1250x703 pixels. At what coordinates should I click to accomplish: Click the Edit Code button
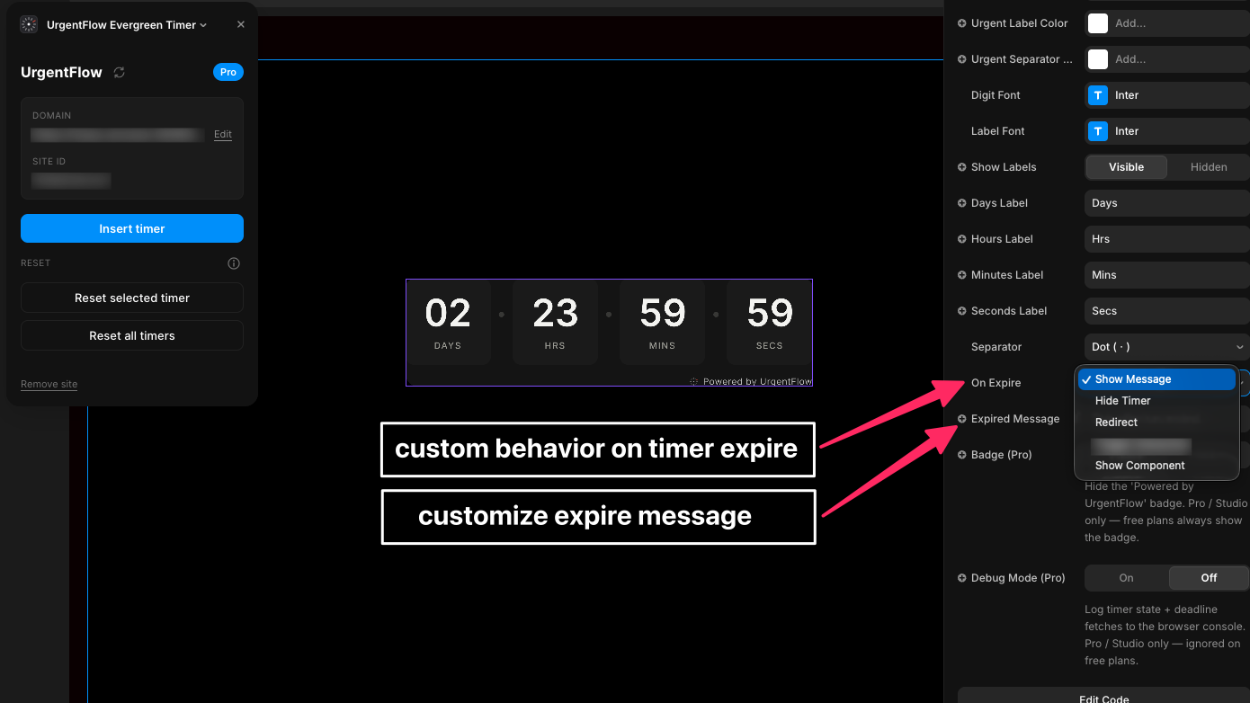1103,696
